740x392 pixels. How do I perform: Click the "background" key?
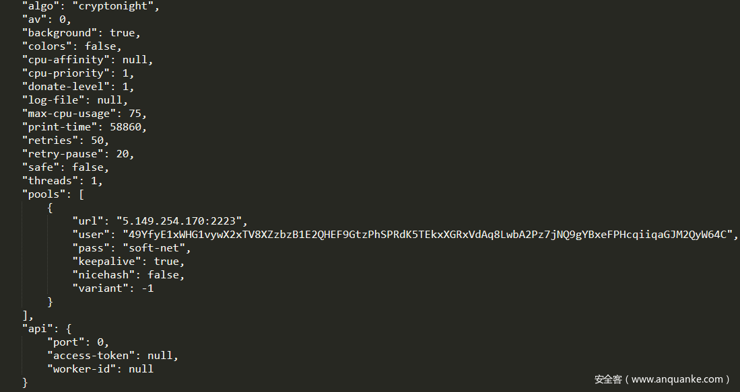coord(59,33)
